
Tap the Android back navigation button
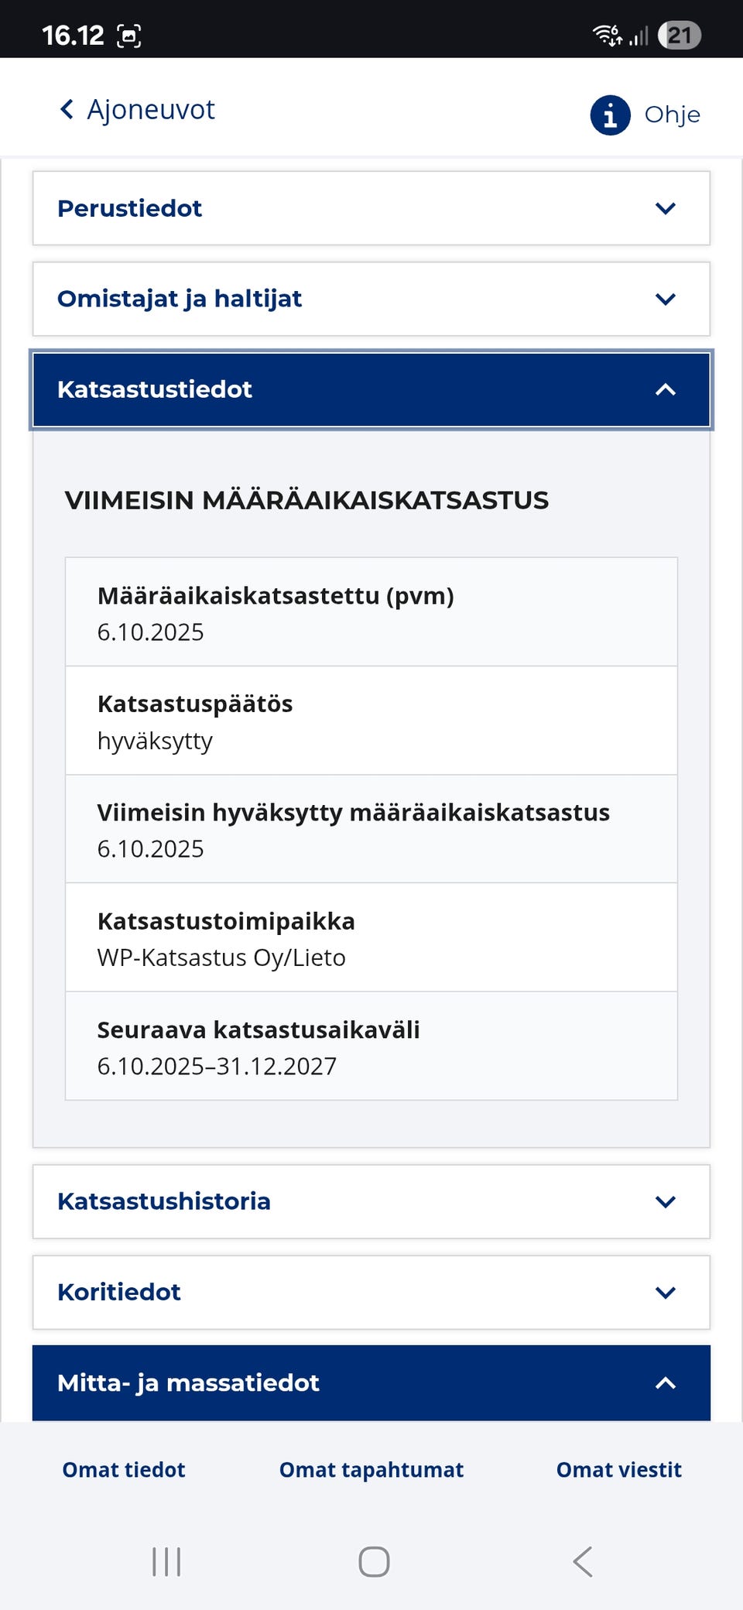tap(582, 1562)
